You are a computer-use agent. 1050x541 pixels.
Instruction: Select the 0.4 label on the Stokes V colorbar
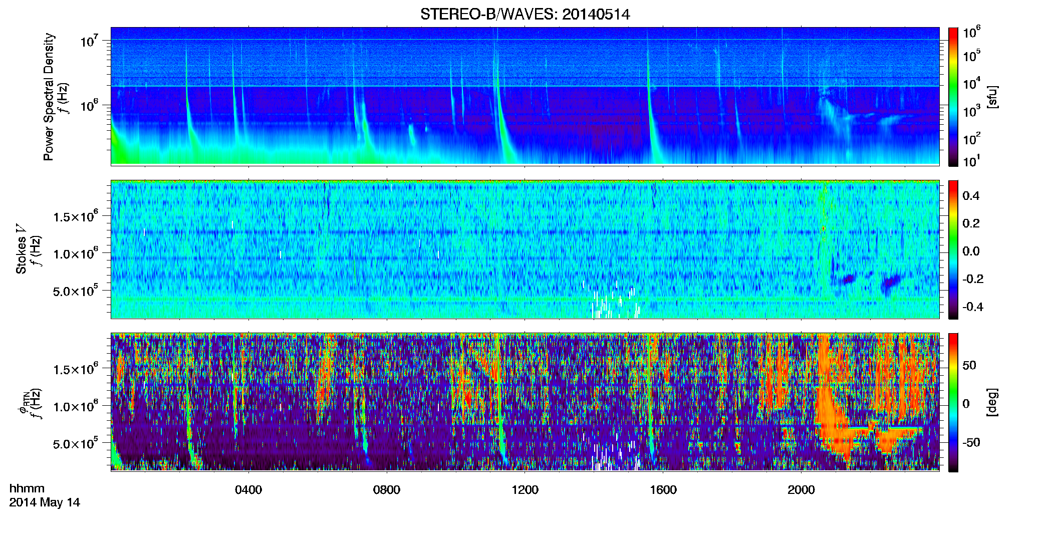tap(971, 196)
